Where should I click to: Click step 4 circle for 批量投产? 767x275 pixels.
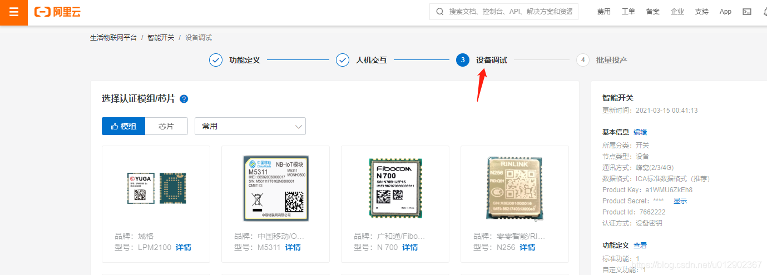[583, 60]
